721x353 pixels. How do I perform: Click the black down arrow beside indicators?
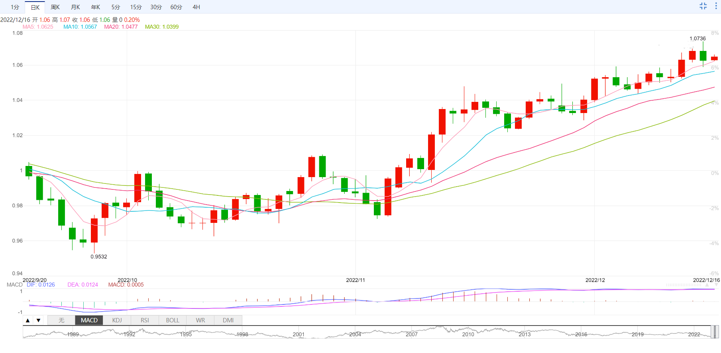pyautogui.click(x=38, y=320)
